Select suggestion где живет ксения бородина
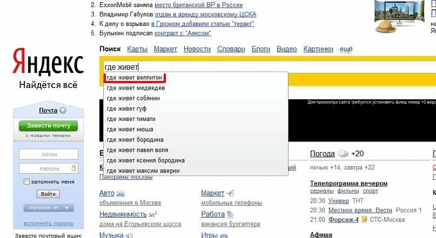Screen dimensions: 436x238 pyautogui.click(x=196, y=160)
